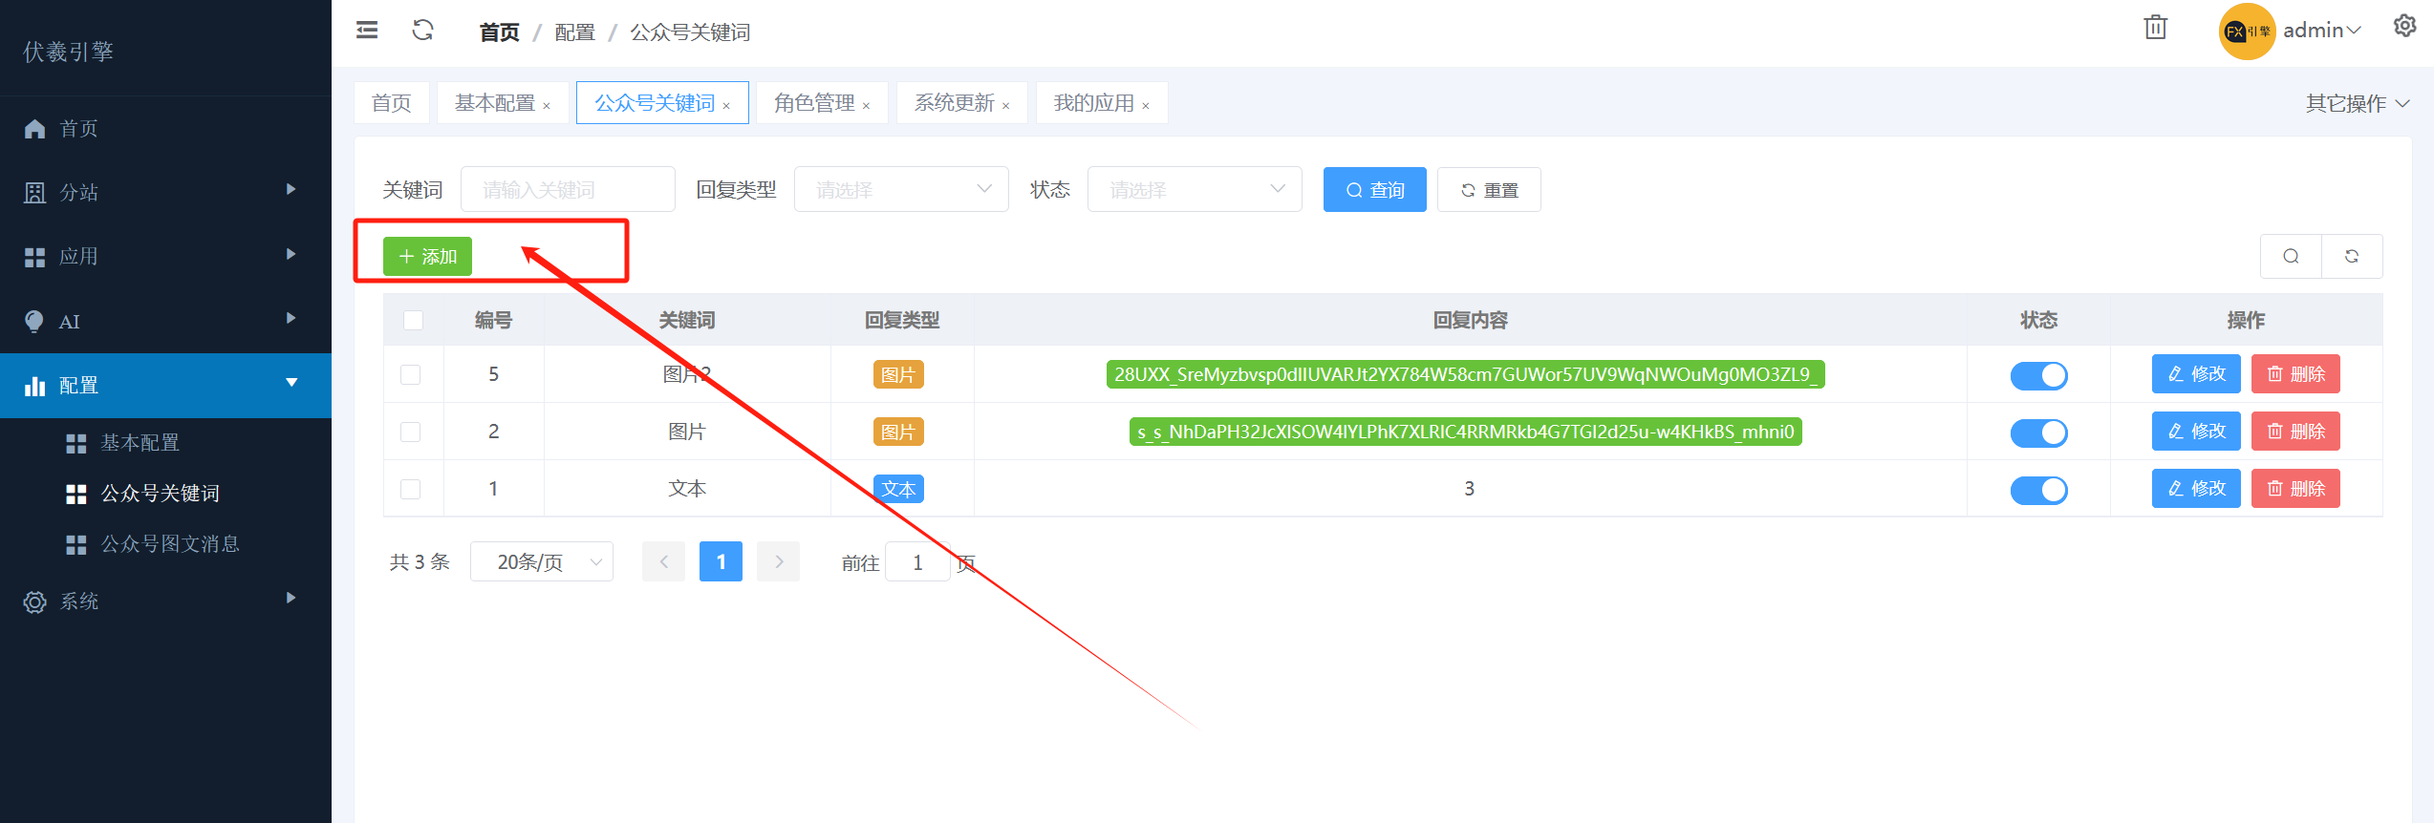Image resolution: width=2434 pixels, height=823 pixels.
Task: Click the refresh page icon in the header
Action: 422,31
